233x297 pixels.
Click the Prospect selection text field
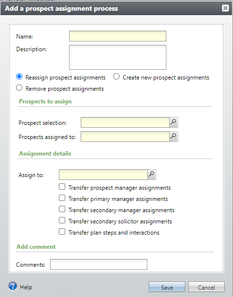point(125,122)
